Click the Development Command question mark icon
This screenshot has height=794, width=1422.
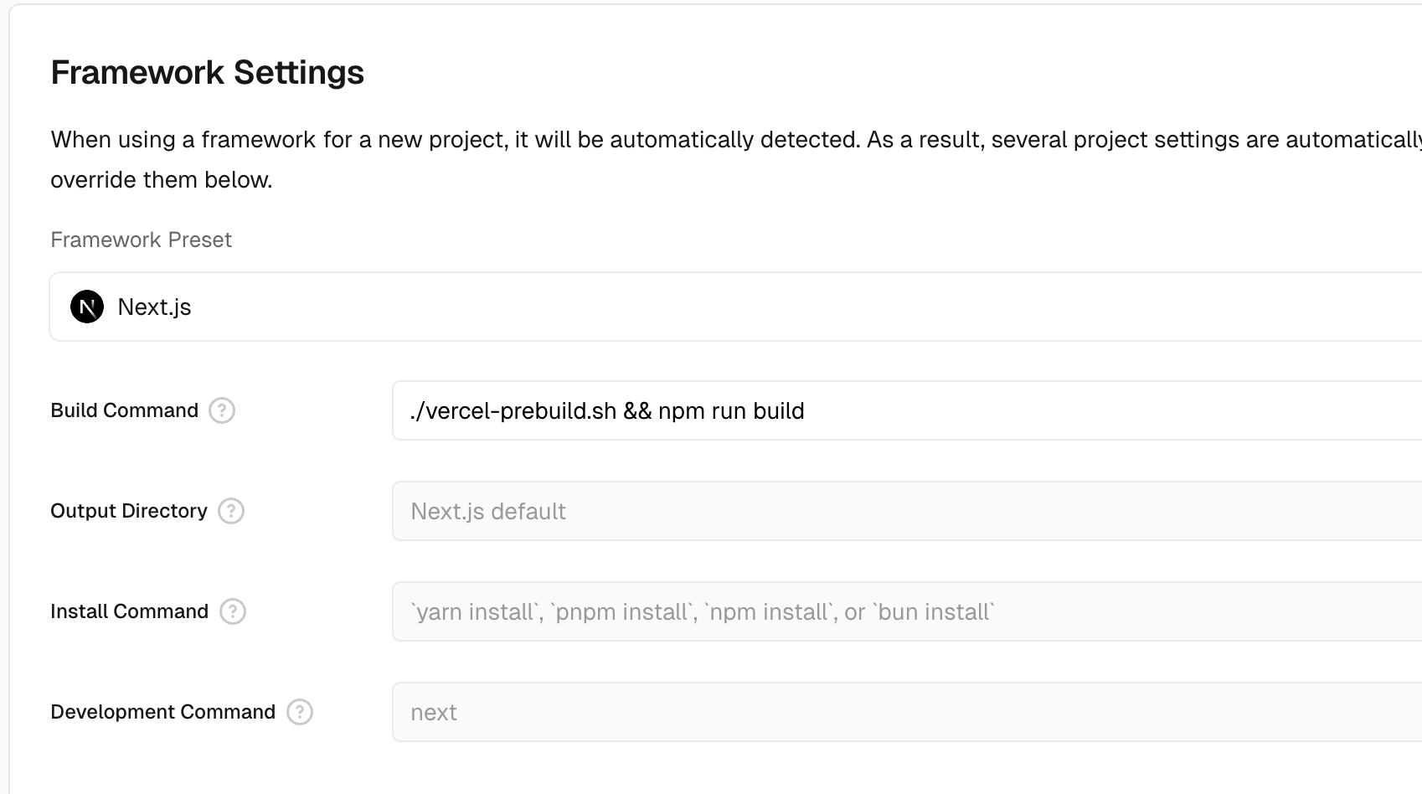[x=300, y=712]
